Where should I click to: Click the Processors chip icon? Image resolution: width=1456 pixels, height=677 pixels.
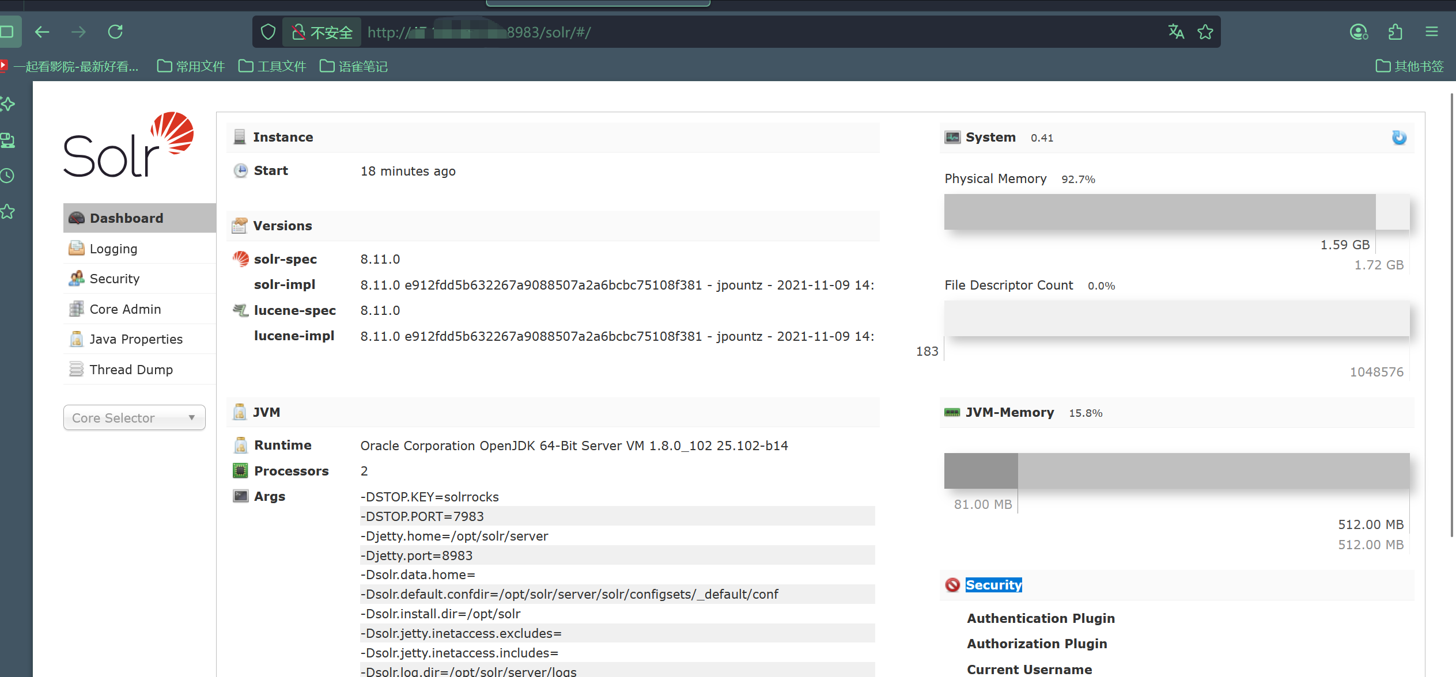click(x=240, y=471)
